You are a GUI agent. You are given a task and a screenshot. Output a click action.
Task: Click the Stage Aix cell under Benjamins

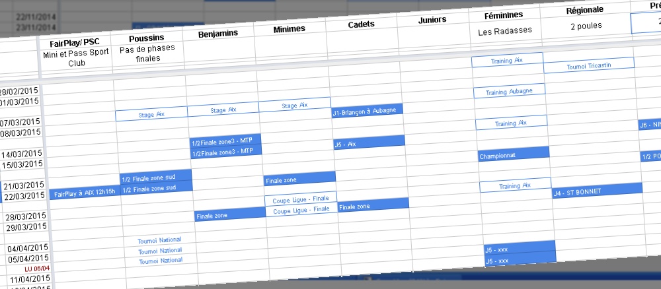pos(223,110)
